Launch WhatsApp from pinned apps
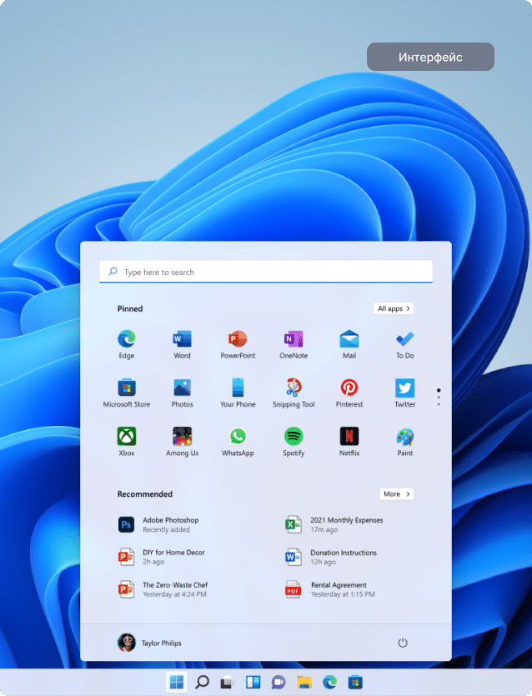This screenshot has width=532, height=696. pyautogui.click(x=238, y=442)
